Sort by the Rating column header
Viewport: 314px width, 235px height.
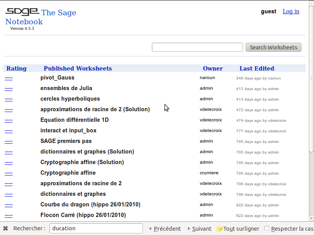coord(16,69)
